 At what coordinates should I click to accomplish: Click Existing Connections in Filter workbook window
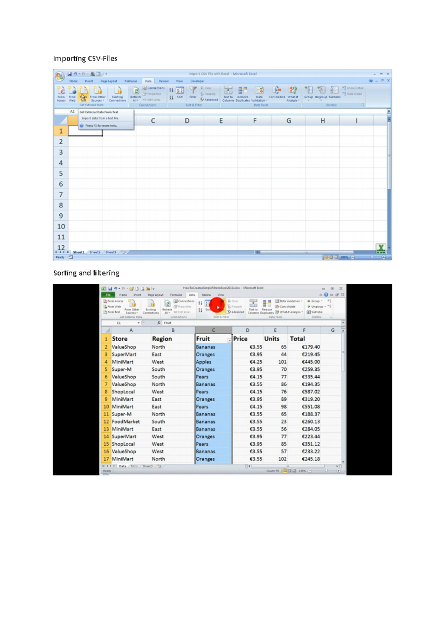[151, 307]
